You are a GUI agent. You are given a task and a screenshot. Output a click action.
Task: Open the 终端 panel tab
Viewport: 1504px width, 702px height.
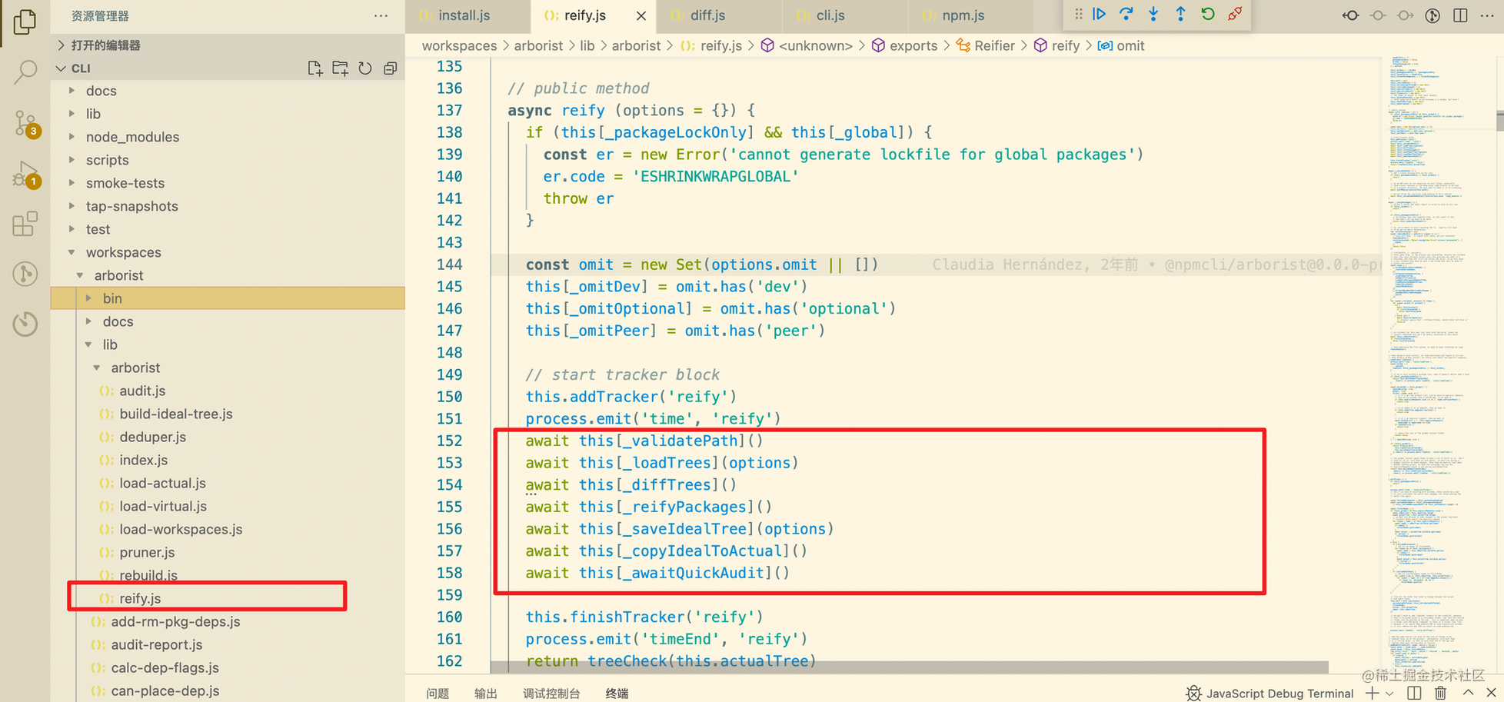pos(617,693)
